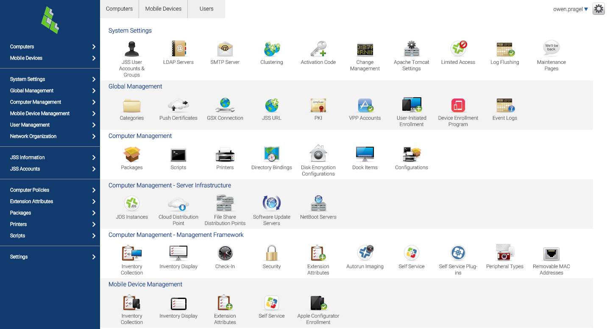Open the owen.pragel account dropdown
Viewport: 610px width, 329px height.
(x=571, y=9)
